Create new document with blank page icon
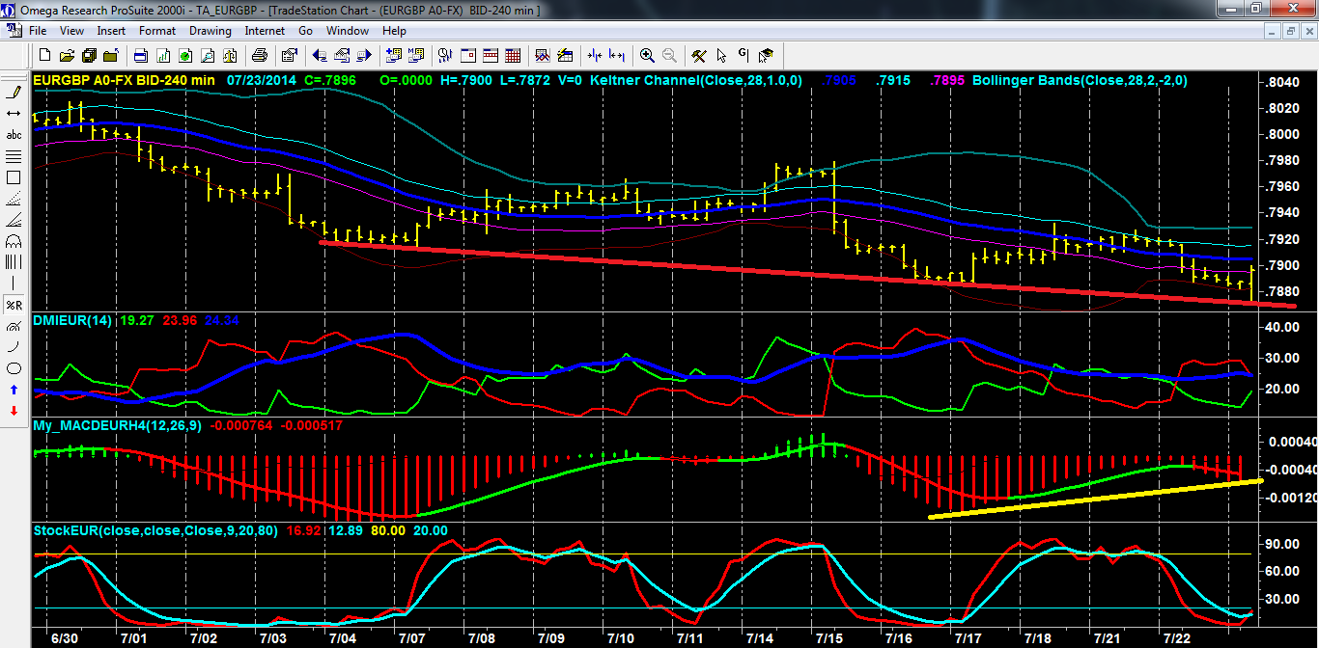 point(44,55)
